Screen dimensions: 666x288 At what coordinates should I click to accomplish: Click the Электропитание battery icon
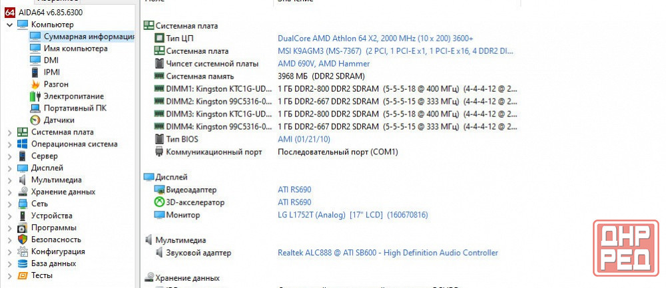coord(36,96)
